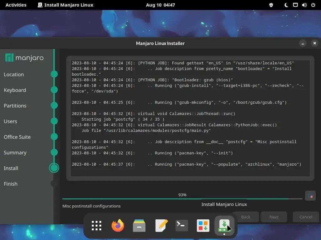The width and height of the screenshot is (321, 240).
Task: Open the software store dock icon
Action: [x=203, y=226]
